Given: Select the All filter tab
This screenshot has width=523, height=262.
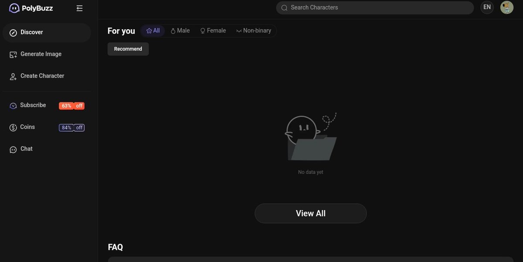Looking at the screenshot, I should [x=153, y=31].
